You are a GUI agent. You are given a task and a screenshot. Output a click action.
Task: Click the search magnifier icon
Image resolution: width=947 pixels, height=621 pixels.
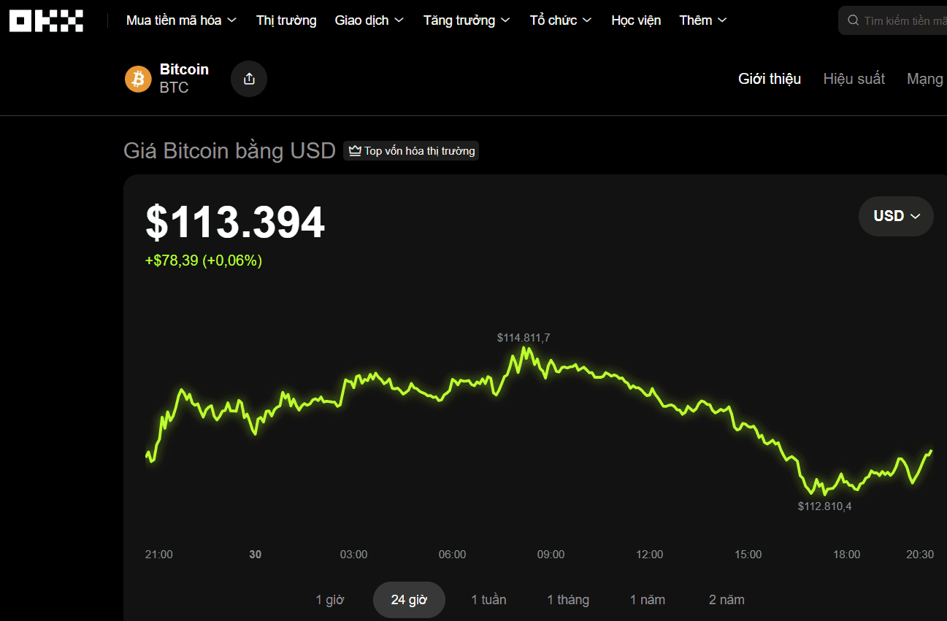pyautogui.click(x=853, y=20)
